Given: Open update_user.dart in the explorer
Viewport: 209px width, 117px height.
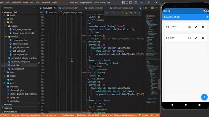Looking at the screenshot, I should click(x=21, y=55).
